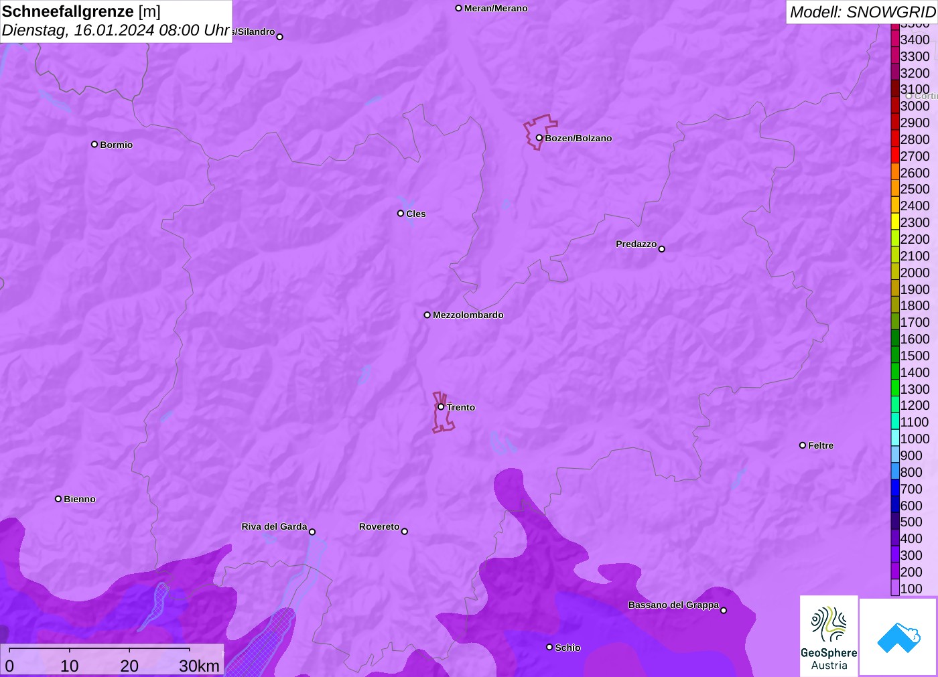Click the legend value '3200'
The height and width of the screenshot is (677, 938).
point(915,73)
